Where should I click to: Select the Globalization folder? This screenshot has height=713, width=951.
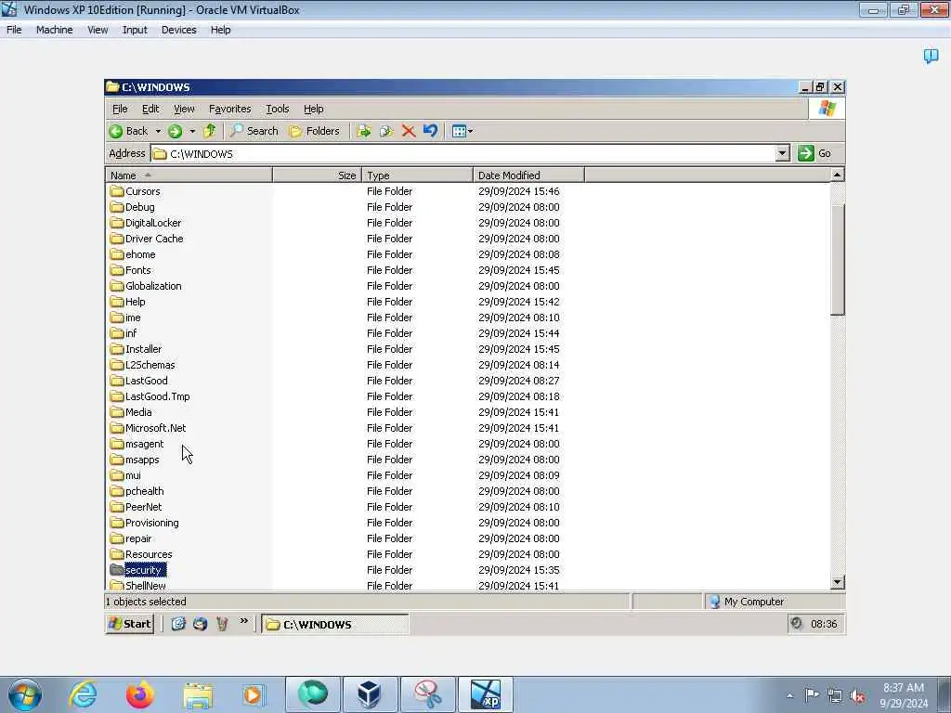pos(146,286)
